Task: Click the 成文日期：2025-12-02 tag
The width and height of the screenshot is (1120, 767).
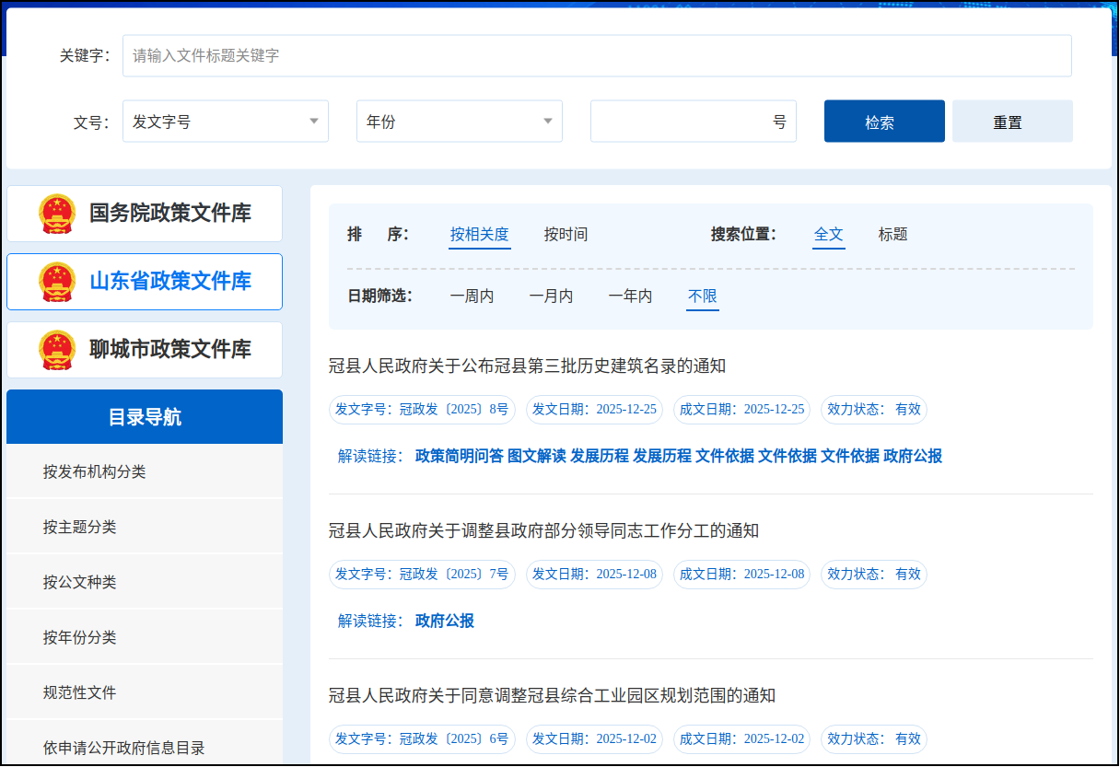Action: [741, 739]
